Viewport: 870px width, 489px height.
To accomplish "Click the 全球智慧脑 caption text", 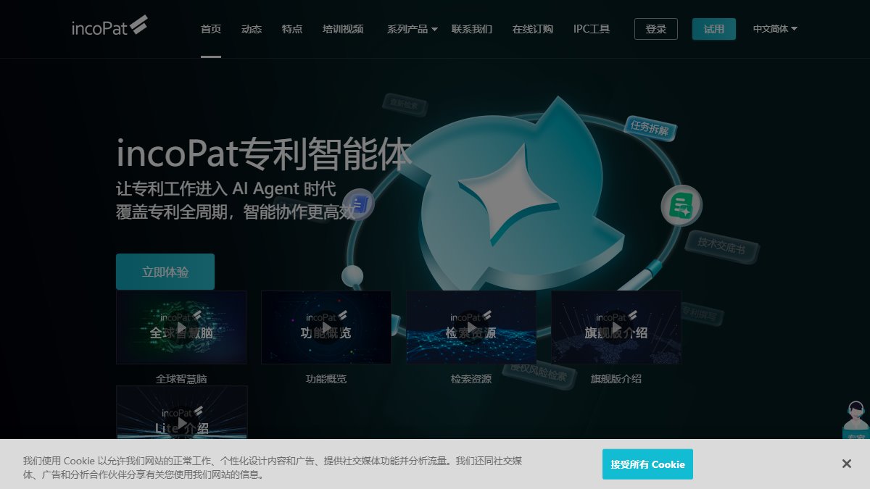I will (x=181, y=379).
